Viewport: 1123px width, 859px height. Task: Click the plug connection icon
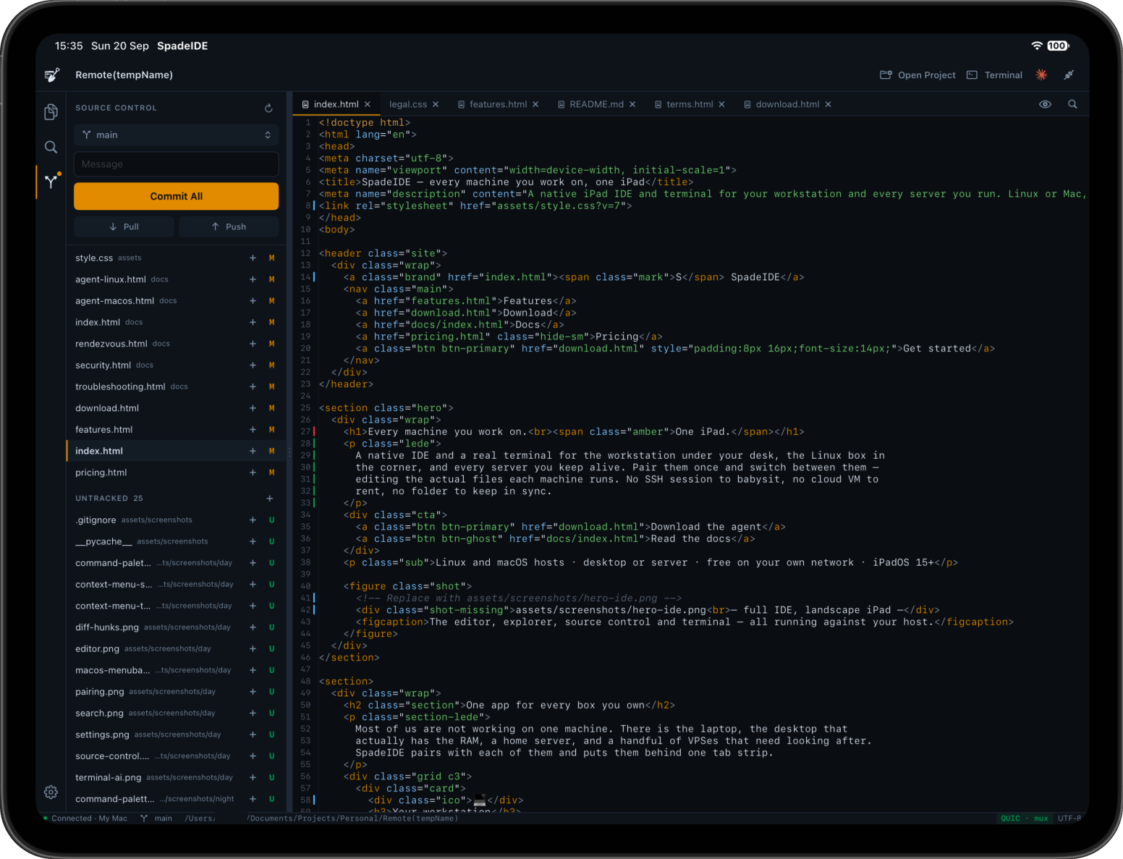1069,75
